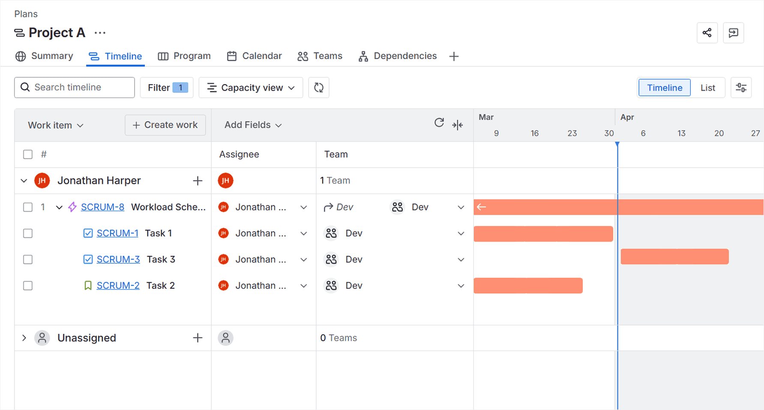Check the SCRUM-8 row checkbox
The width and height of the screenshot is (764, 410).
pyautogui.click(x=28, y=207)
